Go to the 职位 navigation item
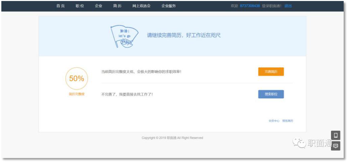 (x=80, y=6)
